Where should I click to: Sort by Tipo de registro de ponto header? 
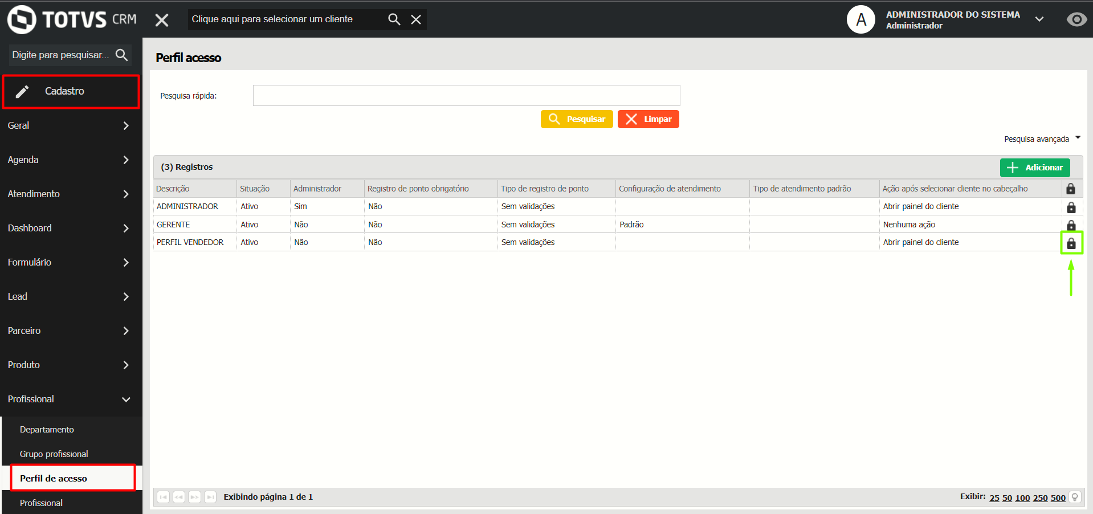(x=557, y=189)
